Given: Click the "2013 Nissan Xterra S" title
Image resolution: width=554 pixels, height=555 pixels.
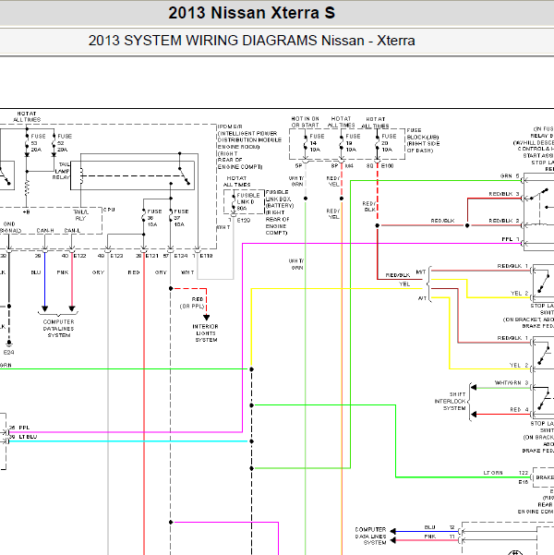Looking at the screenshot, I should pos(251,13).
